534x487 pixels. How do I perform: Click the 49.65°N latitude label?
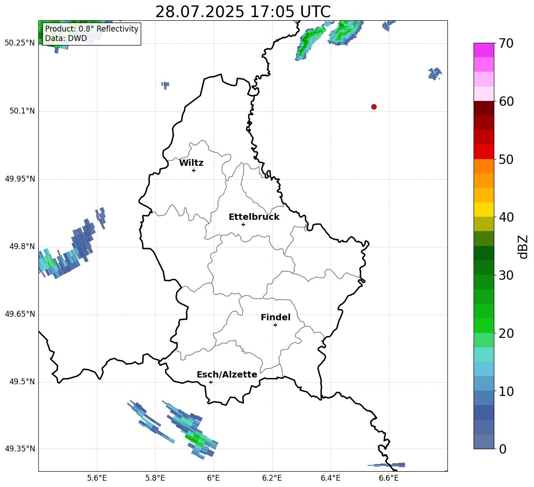pos(20,314)
